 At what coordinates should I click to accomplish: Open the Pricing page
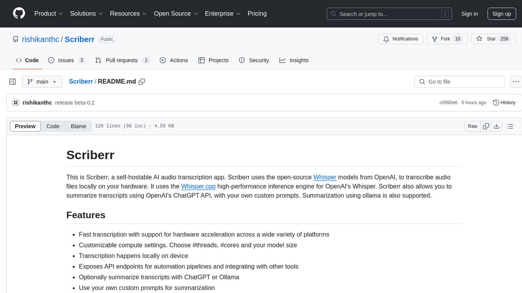tap(257, 13)
